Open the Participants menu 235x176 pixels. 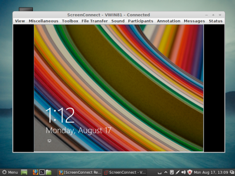(141, 21)
